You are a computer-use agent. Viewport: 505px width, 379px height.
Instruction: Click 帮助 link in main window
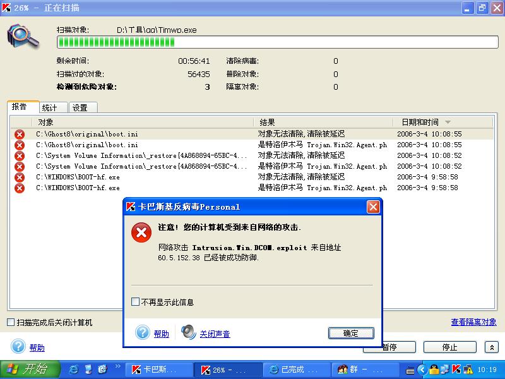(37, 348)
